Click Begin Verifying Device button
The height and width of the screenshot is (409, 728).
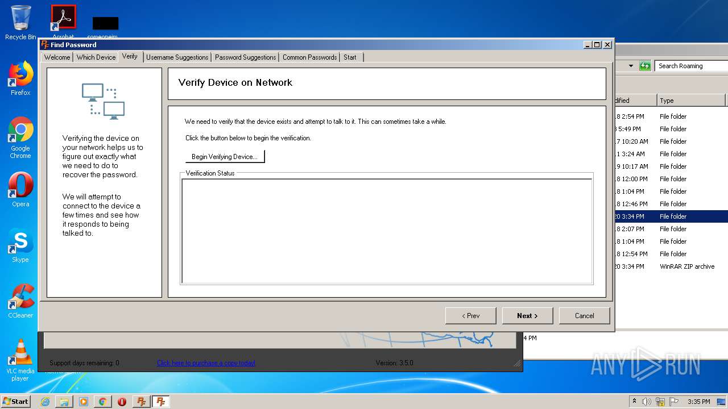click(225, 157)
